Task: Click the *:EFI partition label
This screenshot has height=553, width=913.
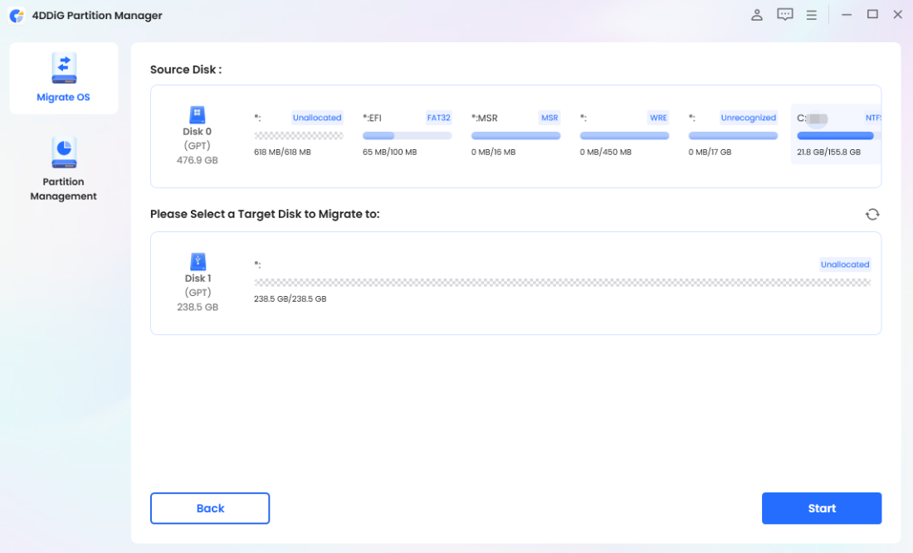Action: pyautogui.click(x=372, y=118)
